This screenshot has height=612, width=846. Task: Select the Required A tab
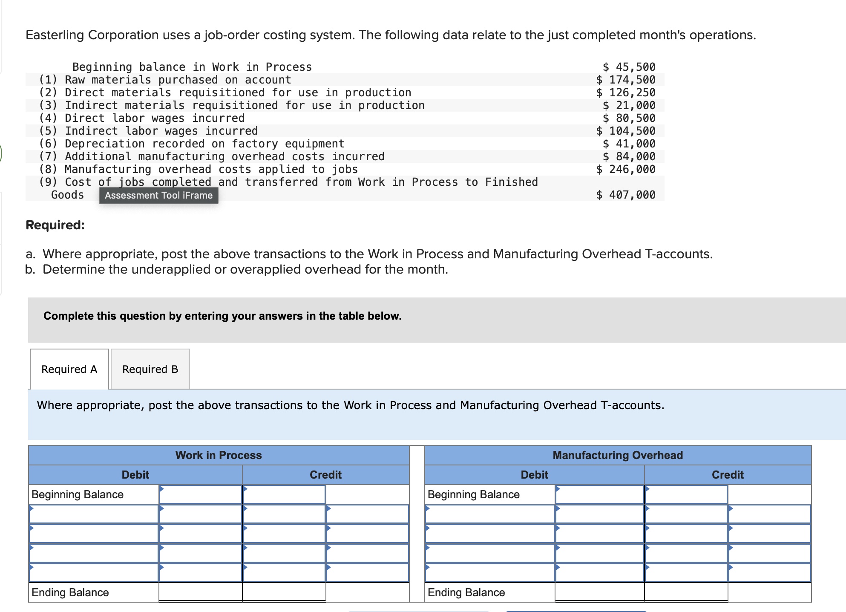point(69,369)
